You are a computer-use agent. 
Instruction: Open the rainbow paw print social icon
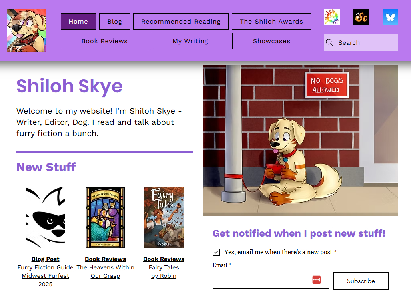tap(332, 17)
